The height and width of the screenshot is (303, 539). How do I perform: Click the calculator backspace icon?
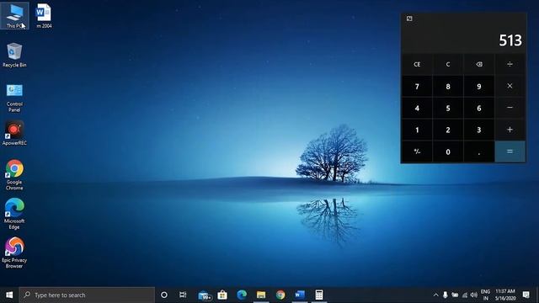(x=479, y=64)
